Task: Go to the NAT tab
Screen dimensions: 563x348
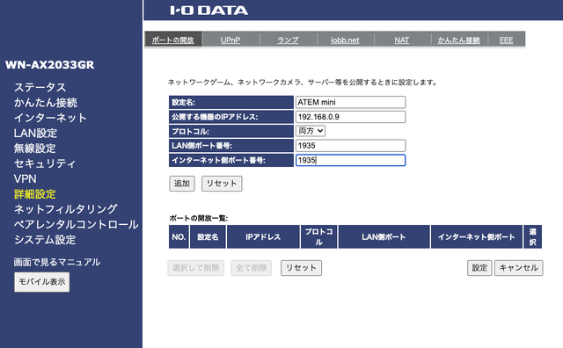Action: 401,40
